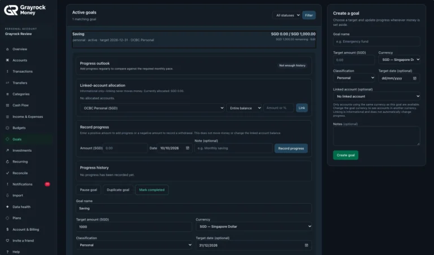Click the Income & Expenses sidebar icon
Viewport: 434px width, 255px height.
point(7,117)
